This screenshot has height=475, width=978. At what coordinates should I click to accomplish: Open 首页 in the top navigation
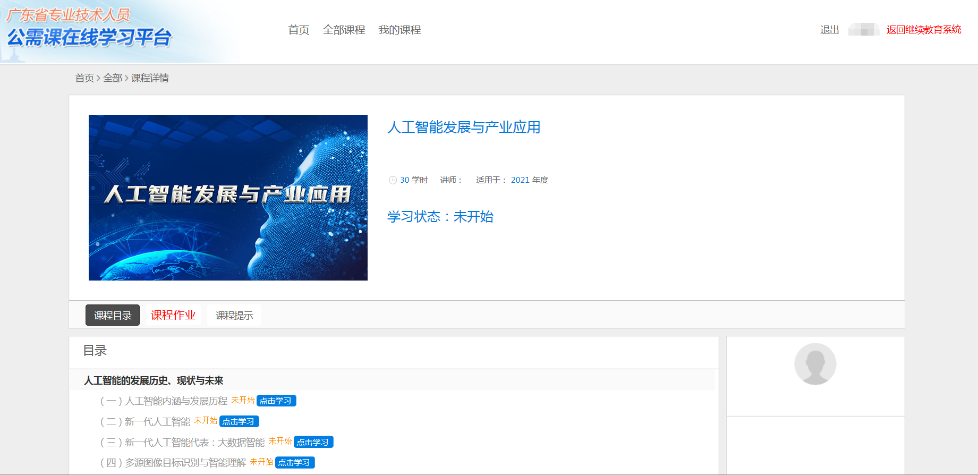[299, 30]
